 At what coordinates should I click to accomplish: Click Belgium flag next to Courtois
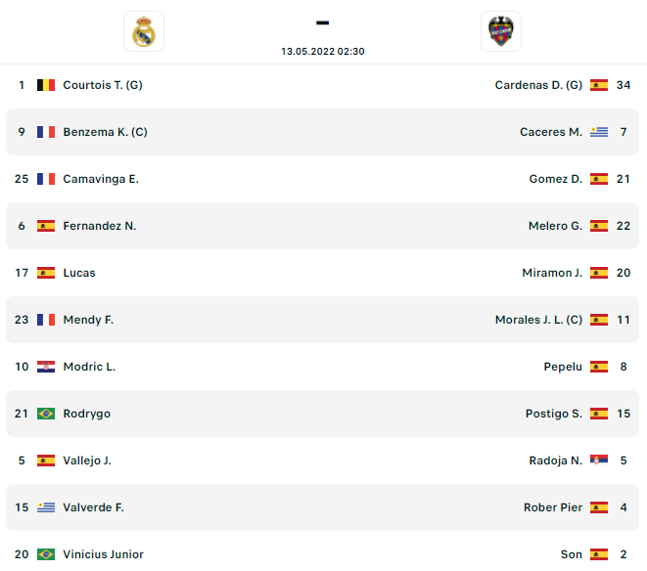(46, 85)
